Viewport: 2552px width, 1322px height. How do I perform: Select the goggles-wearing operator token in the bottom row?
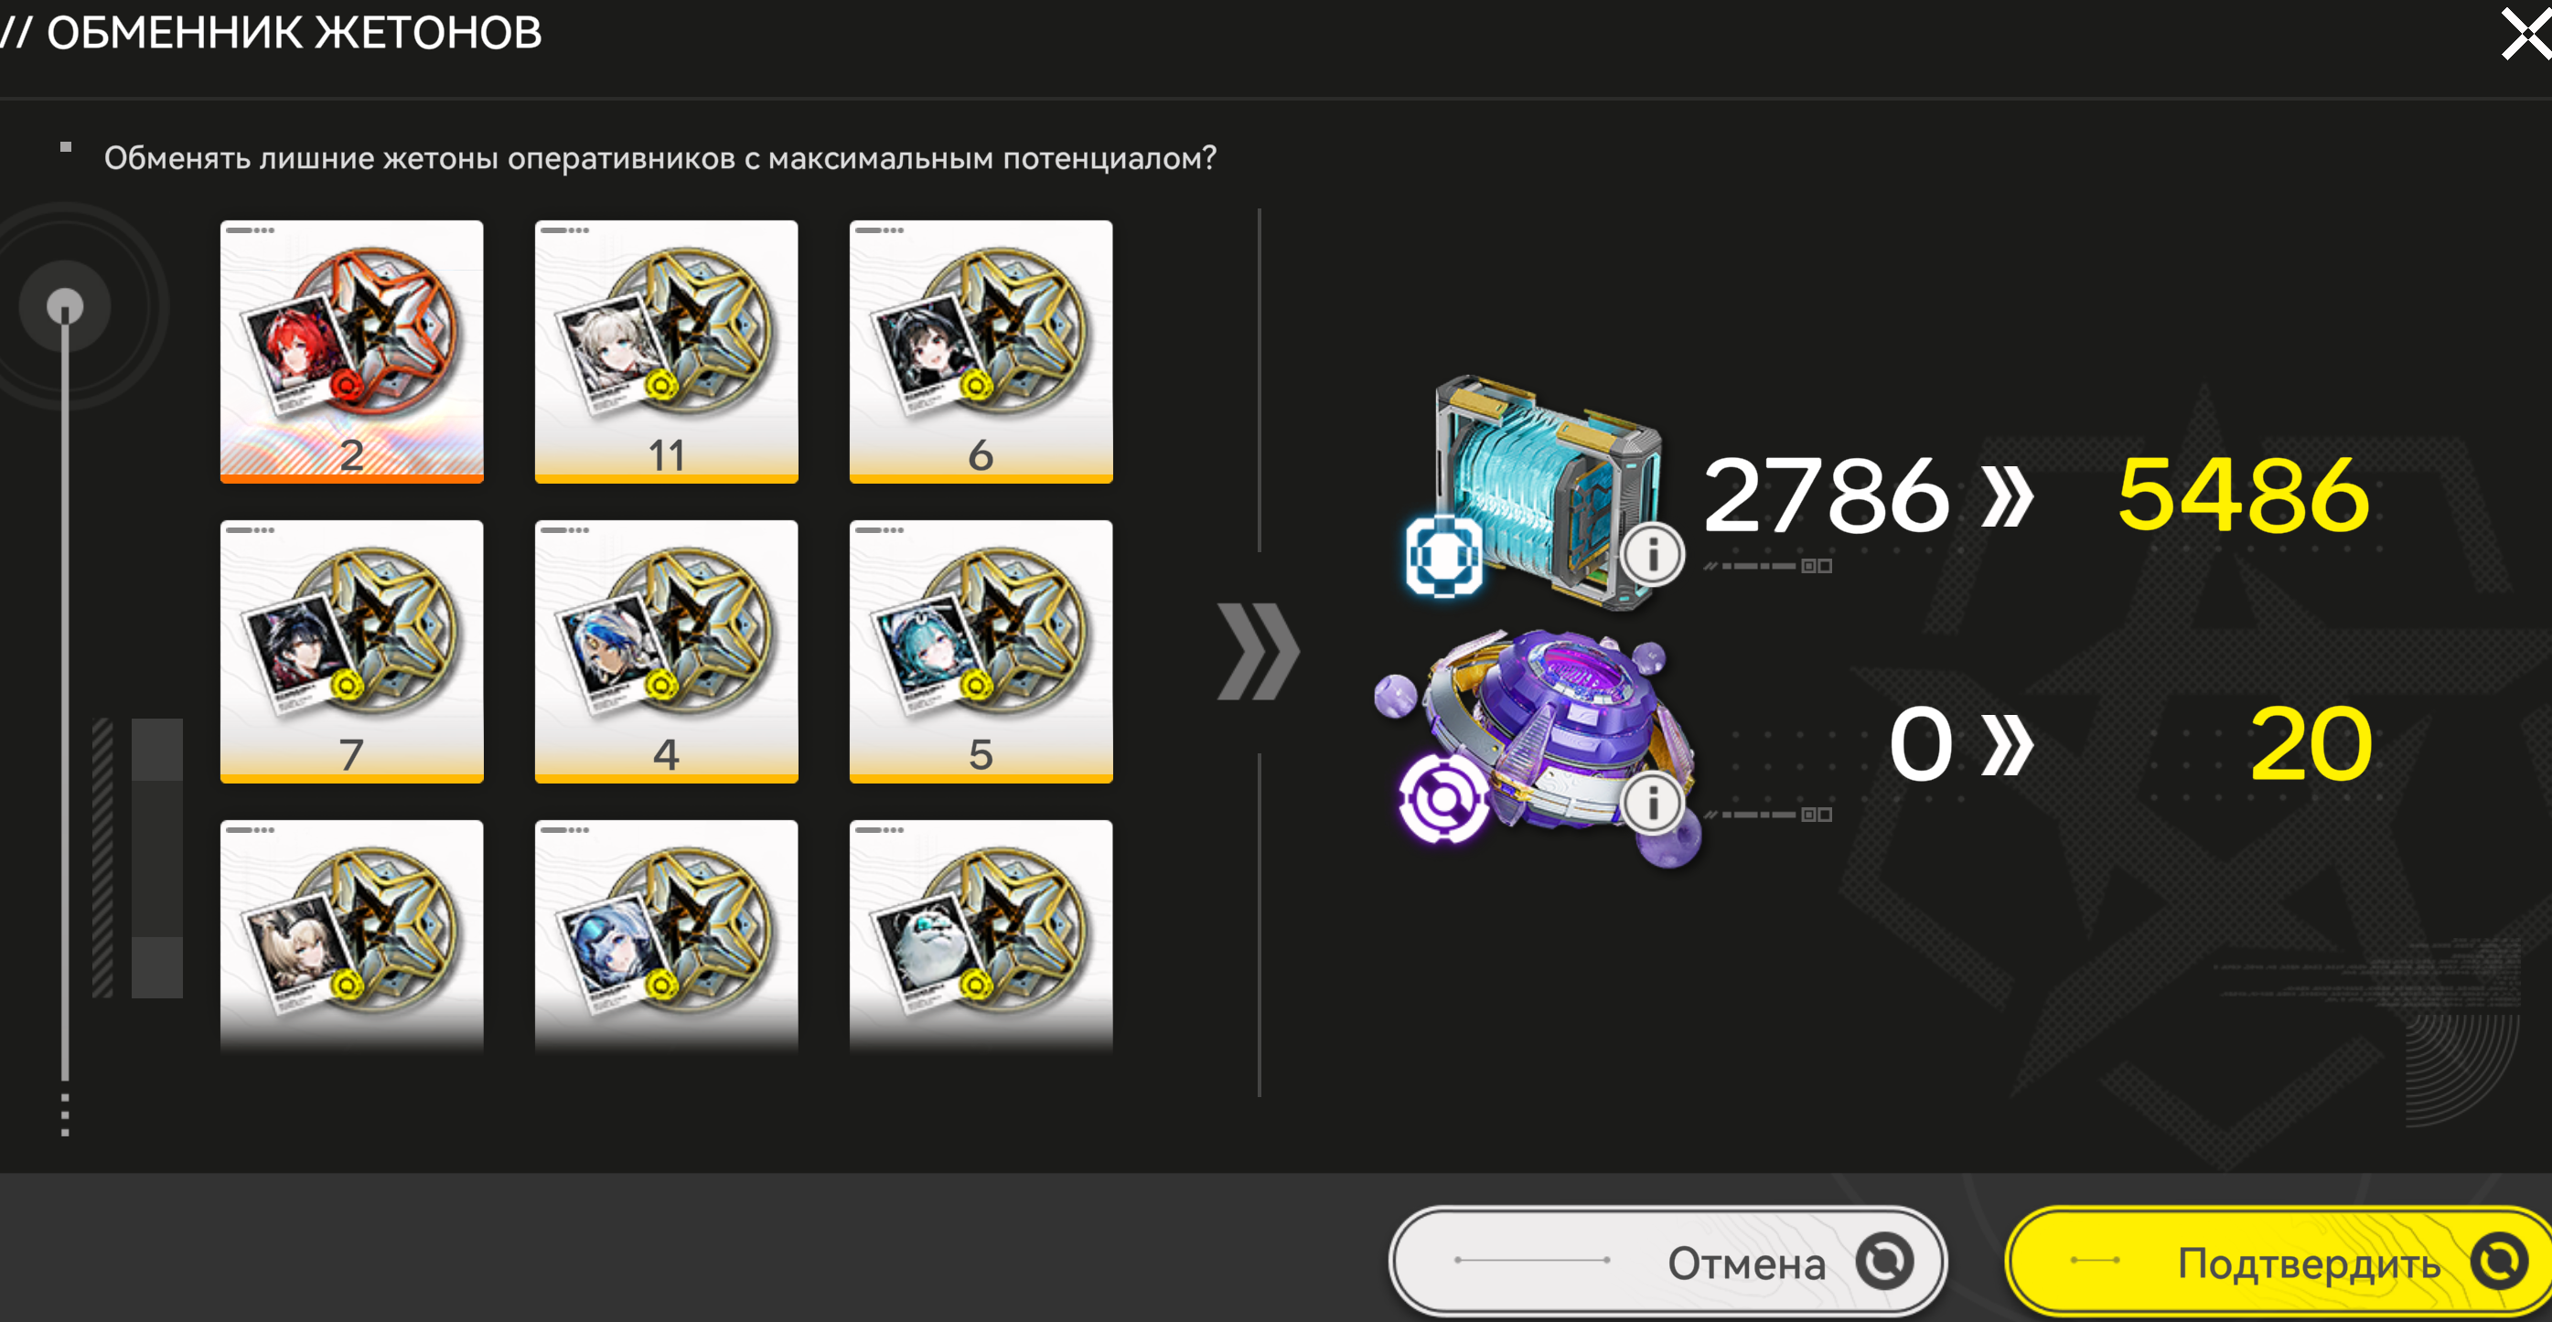point(667,936)
